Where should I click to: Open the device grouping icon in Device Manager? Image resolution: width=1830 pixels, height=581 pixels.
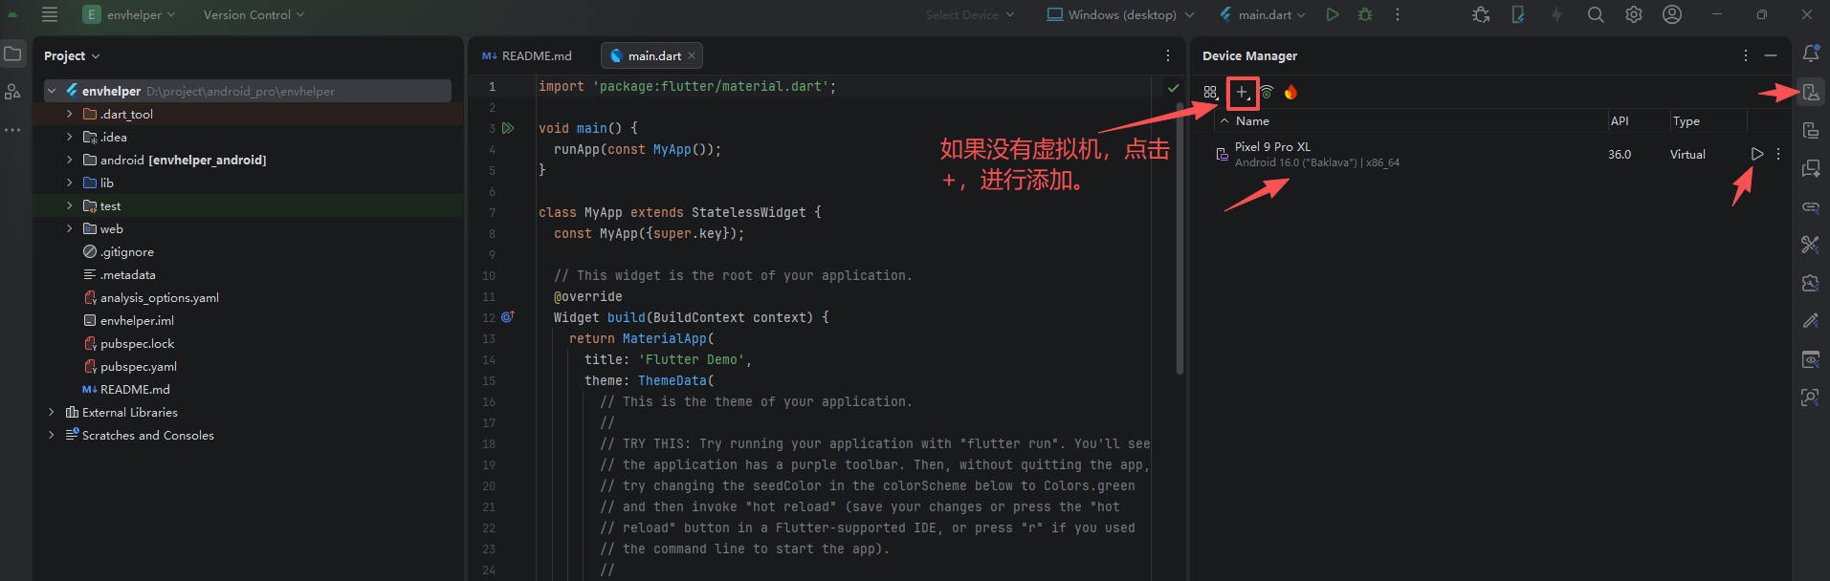coord(1211,93)
